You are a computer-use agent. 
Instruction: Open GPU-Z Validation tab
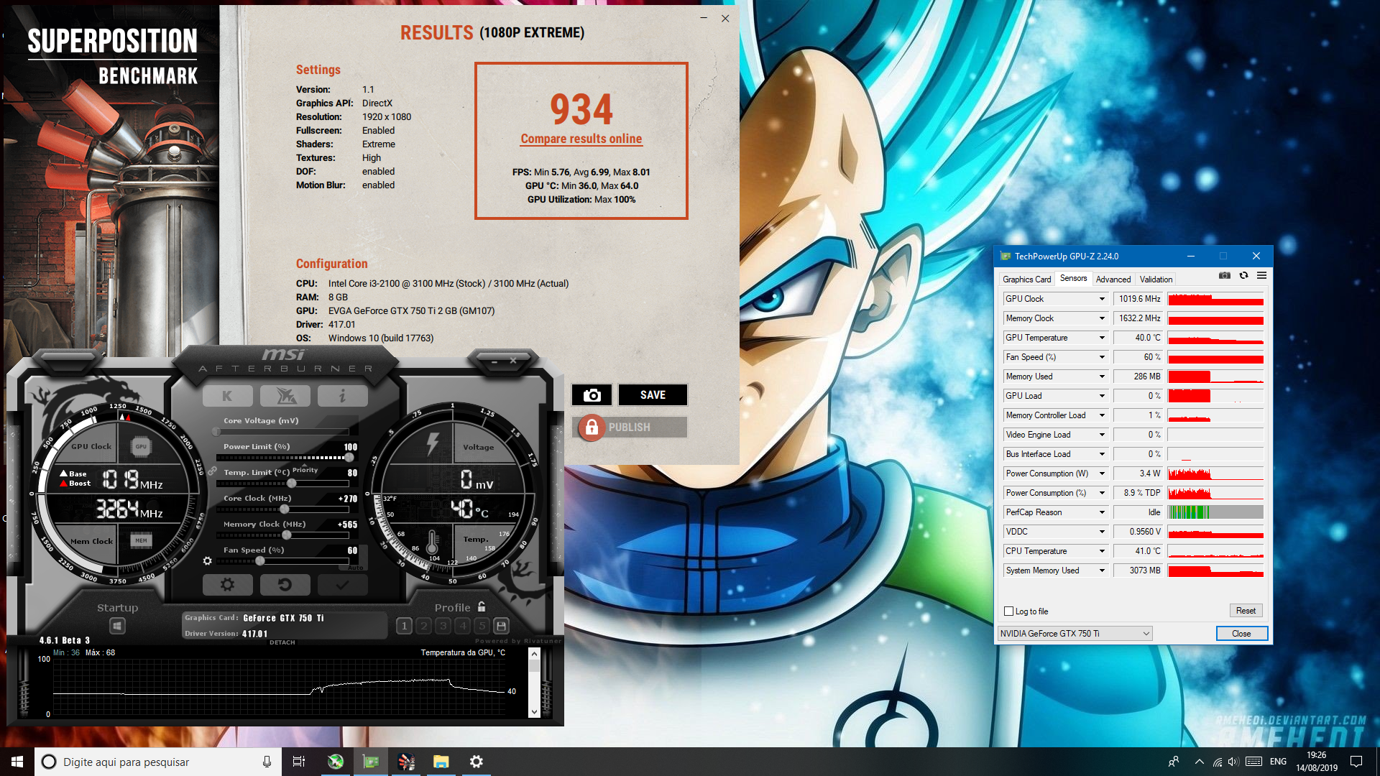[x=1156, y=280]
